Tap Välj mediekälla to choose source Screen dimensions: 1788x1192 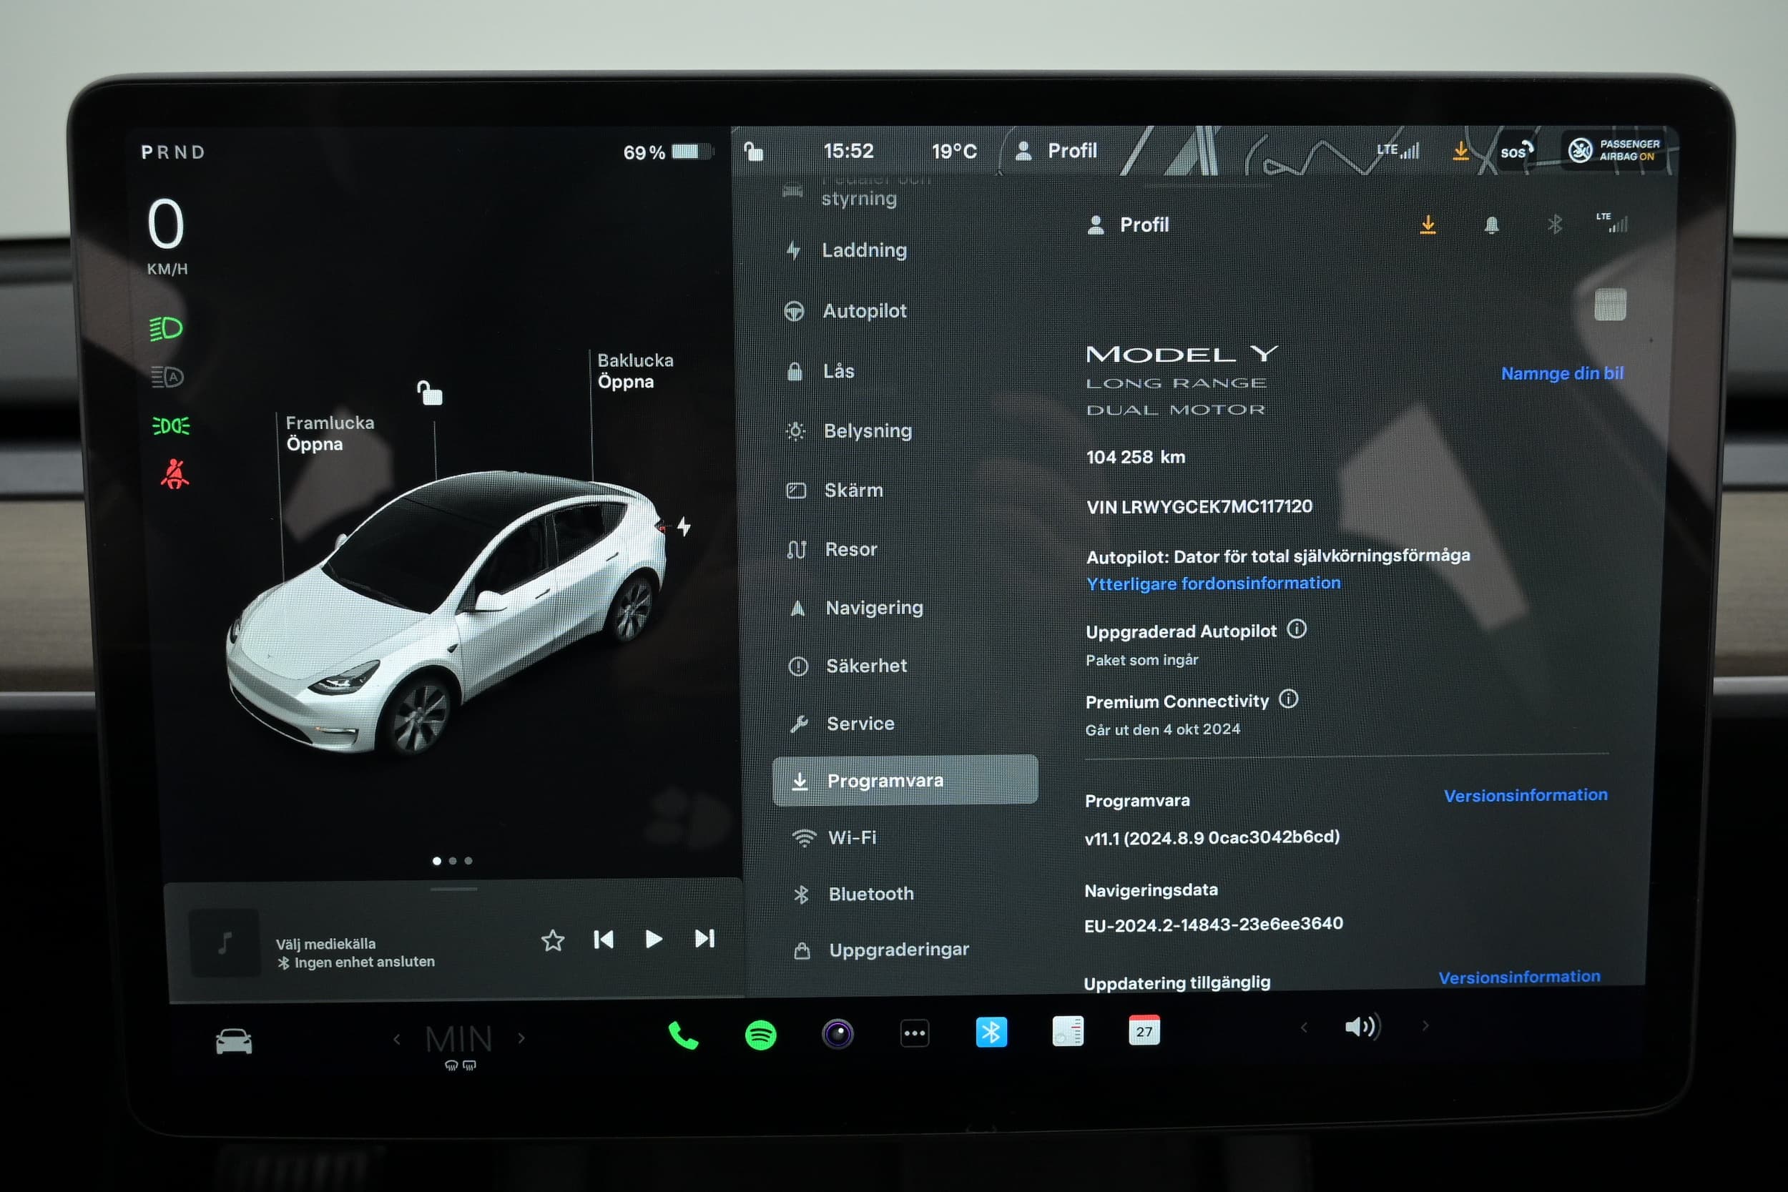[325, 943]
